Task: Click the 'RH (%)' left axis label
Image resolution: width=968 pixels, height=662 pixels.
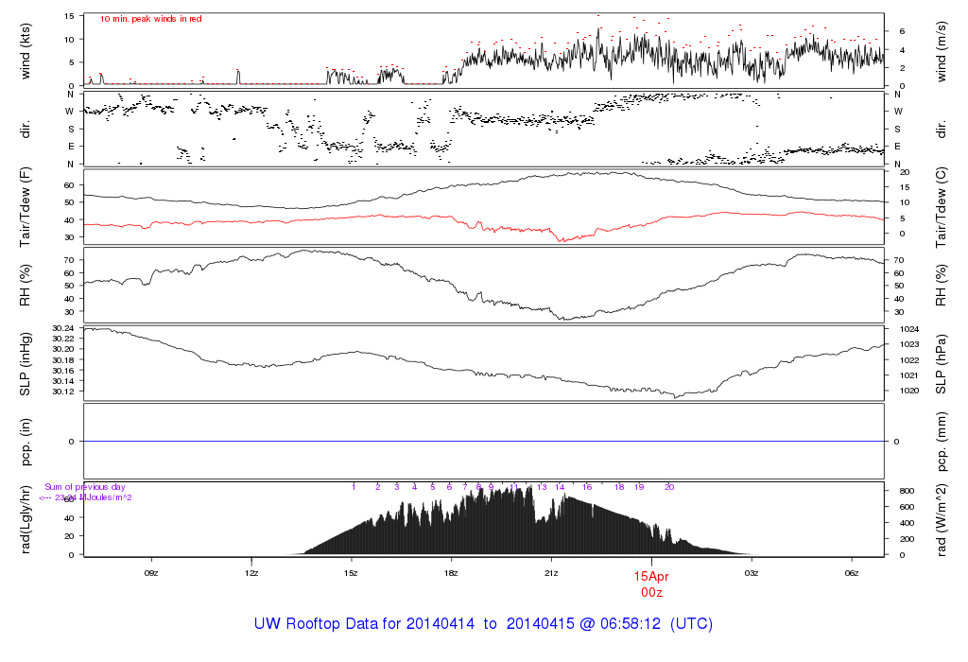Action: (26, 285)
